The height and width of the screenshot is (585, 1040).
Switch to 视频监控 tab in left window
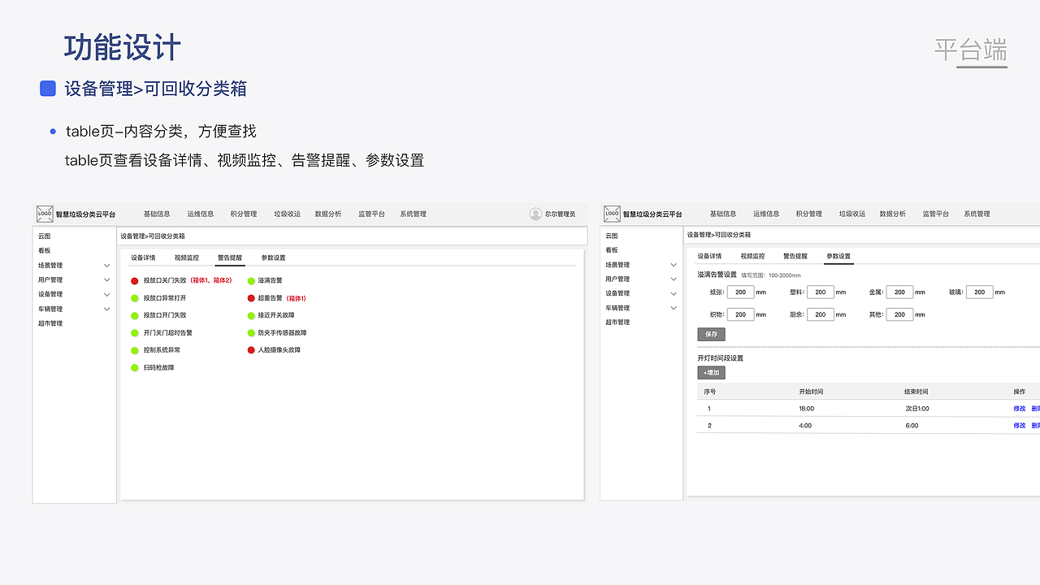tap(186, 258)
